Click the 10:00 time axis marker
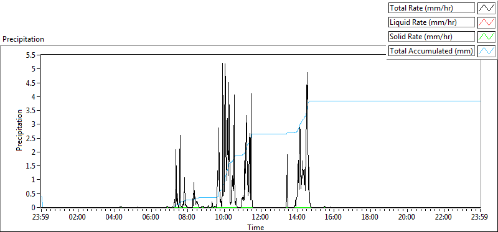 coord(224,218)
